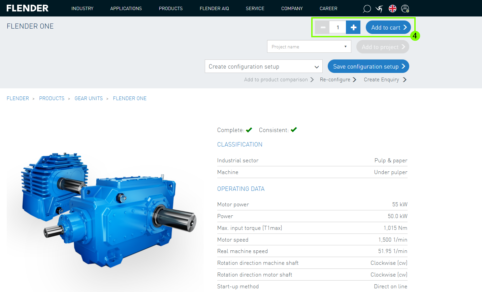The width and height of the screenshot is (482, 292).
Task: Open the search magnifier icon
Action: [x=367, y=9]
